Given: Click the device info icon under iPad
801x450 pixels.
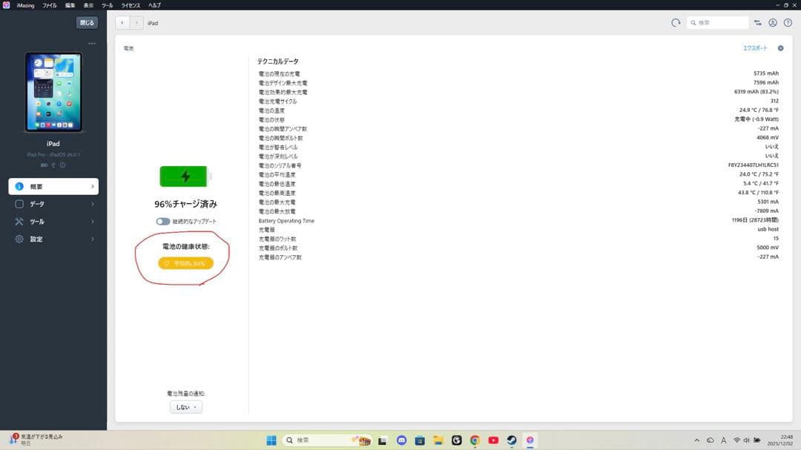Looking at the screenshot, I should [62, 165].
